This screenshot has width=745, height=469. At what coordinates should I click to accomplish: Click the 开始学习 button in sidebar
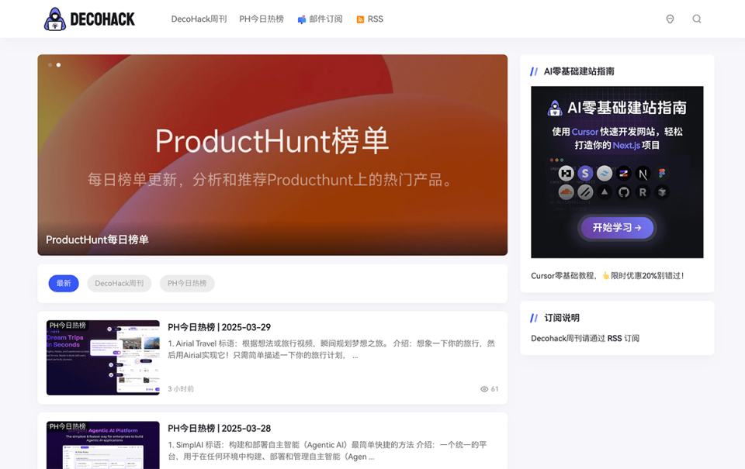617,228
